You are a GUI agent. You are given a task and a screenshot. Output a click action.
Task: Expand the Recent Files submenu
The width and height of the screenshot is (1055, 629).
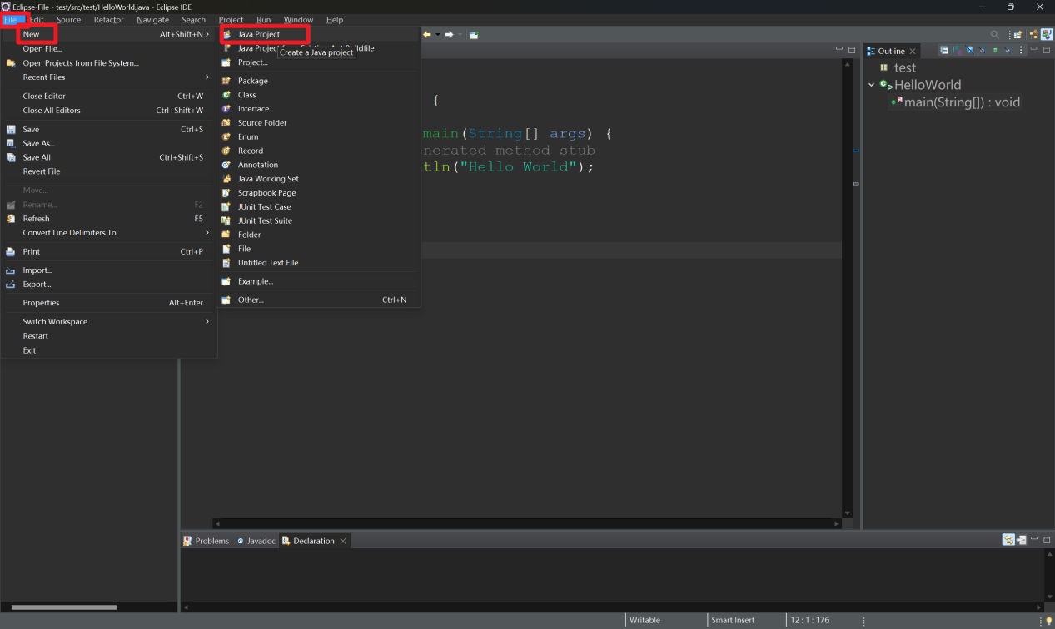point(108,77)
